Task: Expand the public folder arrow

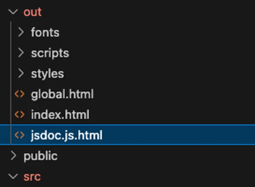Action: pos(13,156)
